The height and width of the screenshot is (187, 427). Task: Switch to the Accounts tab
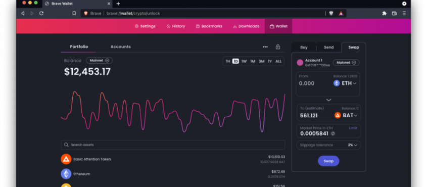pyautogui.click(x=121, y=47)
